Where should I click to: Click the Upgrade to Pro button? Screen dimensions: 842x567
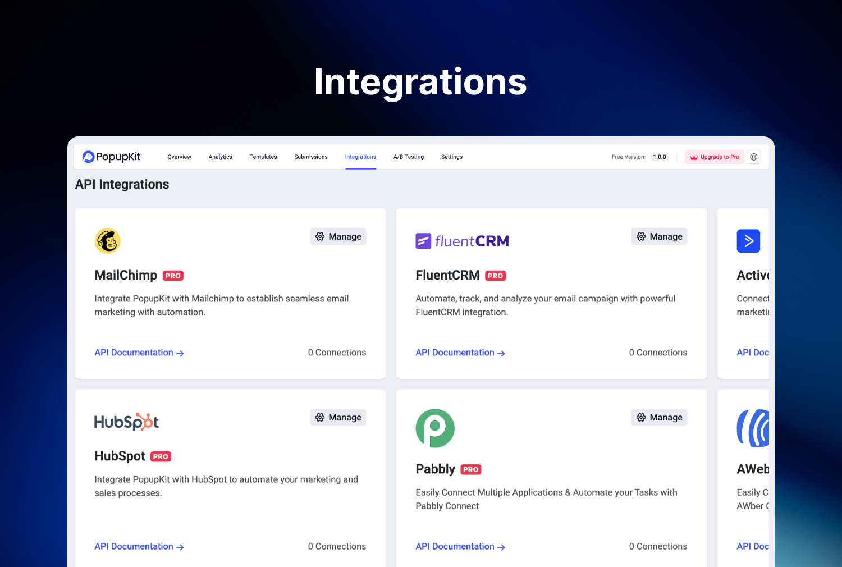pyautogui.click(x=714, y=157)
